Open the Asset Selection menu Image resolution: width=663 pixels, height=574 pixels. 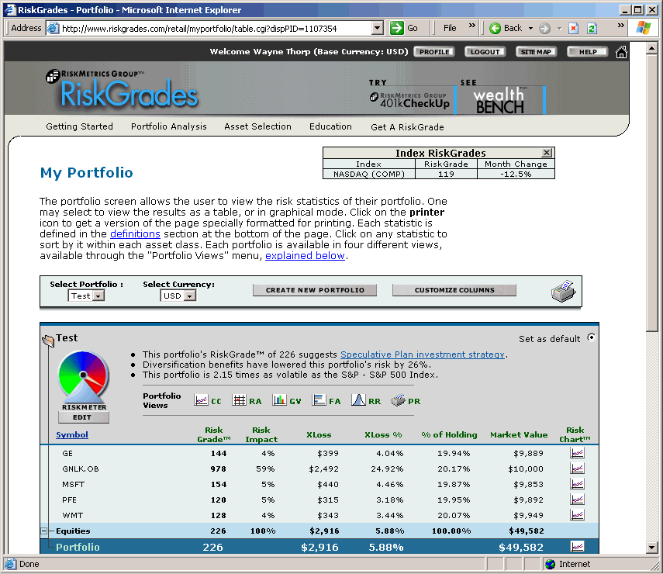pyautogui.click(x=257, y=126)
